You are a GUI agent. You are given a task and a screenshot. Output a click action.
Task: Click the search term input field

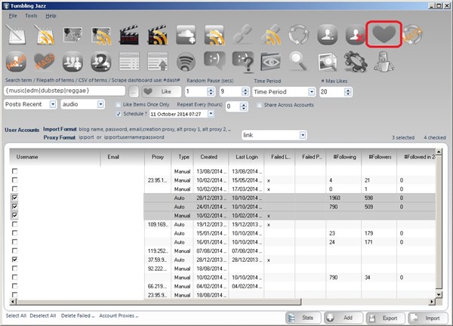tap(65, 91)
